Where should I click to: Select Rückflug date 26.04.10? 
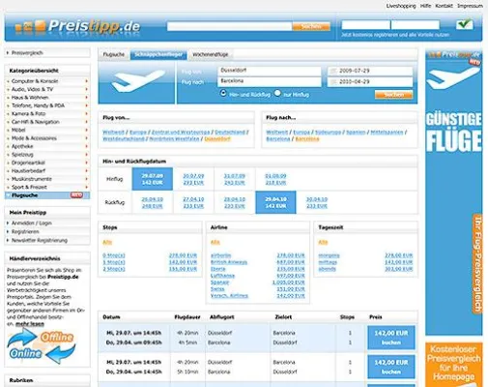152,202
